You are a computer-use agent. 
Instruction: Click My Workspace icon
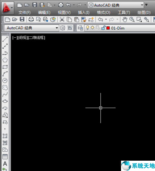click(x=70, y=28)
